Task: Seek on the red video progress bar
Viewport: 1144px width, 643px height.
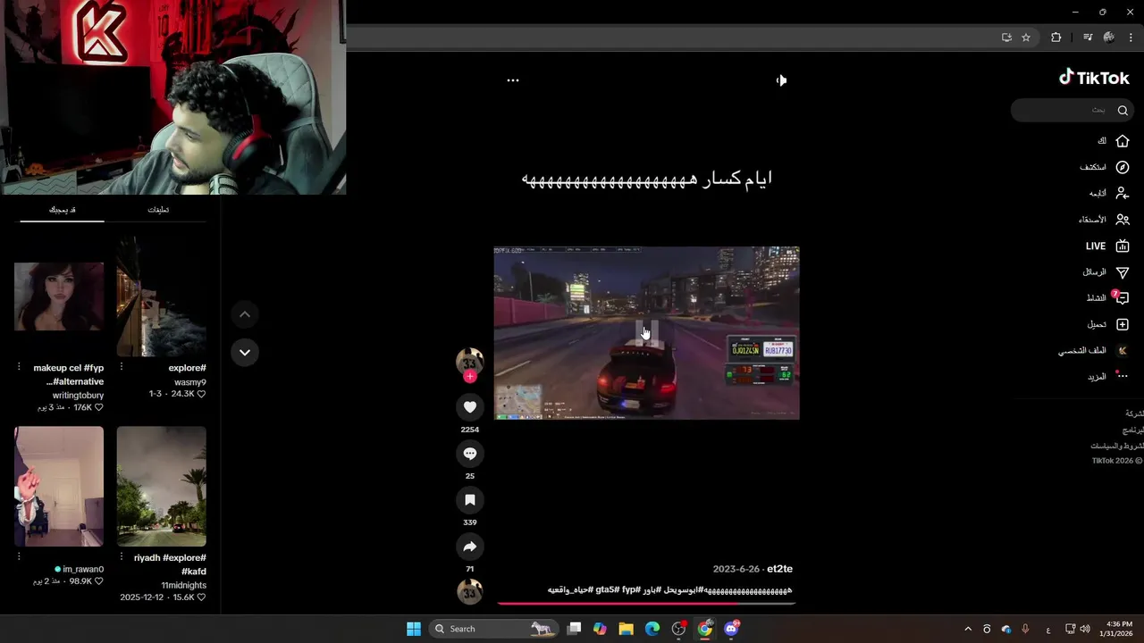Action: [646, 603]
